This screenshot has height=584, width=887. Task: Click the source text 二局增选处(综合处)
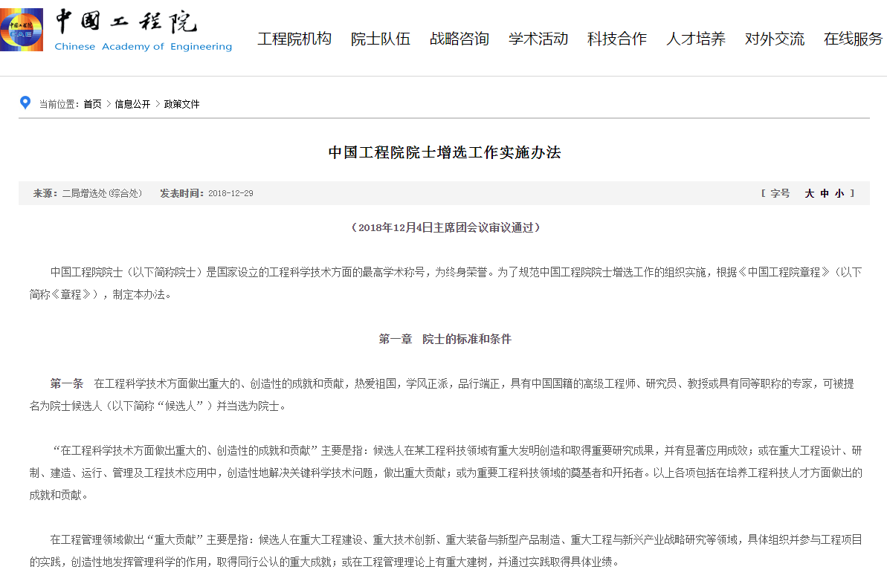coord(102,193)
